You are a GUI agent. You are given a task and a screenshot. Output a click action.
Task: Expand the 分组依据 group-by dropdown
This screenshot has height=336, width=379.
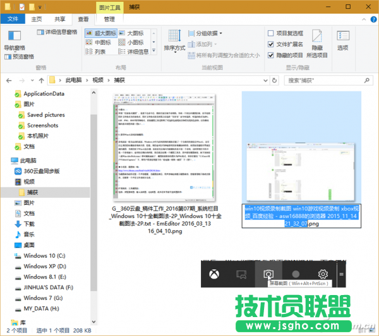point(205,33)
